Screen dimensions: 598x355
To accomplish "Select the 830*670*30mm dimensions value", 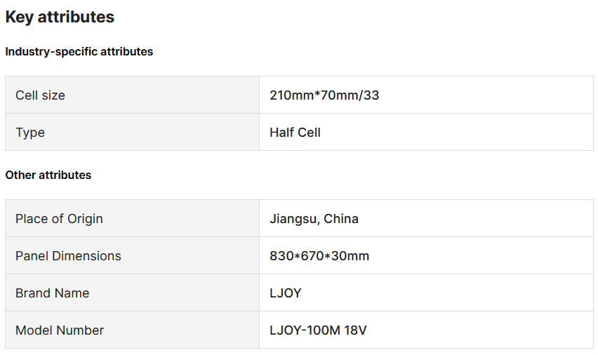I will pos(319,256).
